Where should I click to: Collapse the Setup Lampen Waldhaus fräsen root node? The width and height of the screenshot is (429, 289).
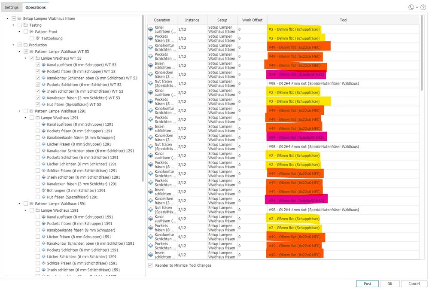click(x=7, y=18)
